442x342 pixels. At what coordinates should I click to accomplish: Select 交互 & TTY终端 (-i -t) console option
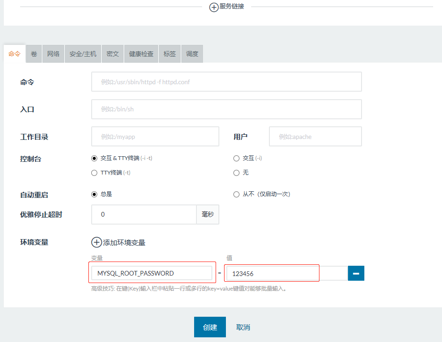94,159
